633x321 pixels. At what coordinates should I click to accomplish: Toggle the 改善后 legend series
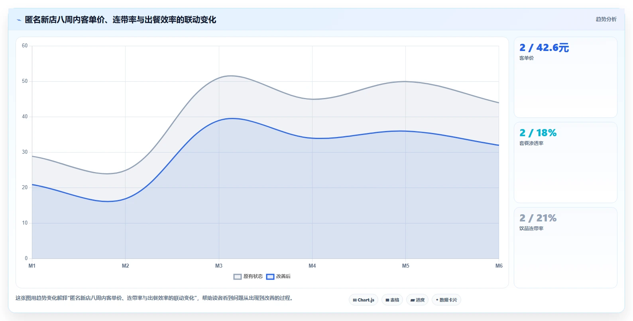point(278,276)
